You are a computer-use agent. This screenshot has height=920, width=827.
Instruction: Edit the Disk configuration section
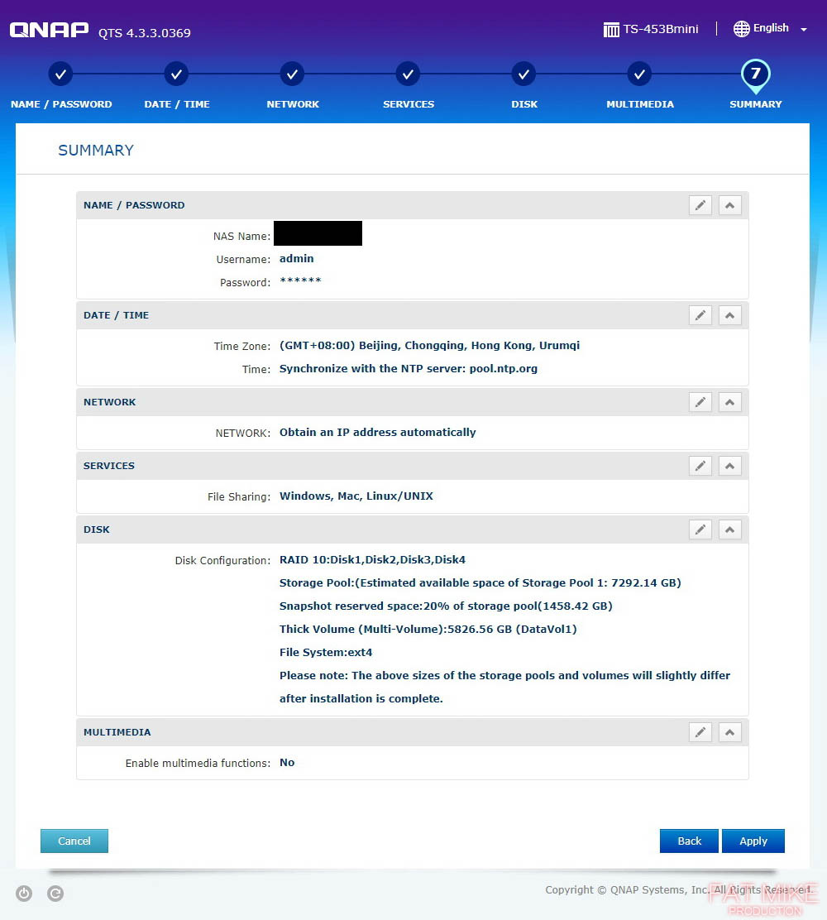(x=700, y=529)
